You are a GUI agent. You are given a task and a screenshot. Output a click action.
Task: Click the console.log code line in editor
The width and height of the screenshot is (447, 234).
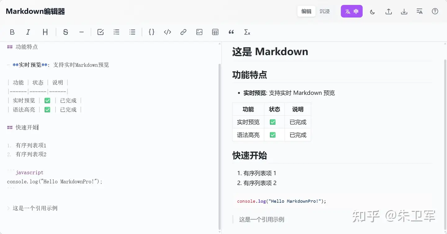[55, 182]
